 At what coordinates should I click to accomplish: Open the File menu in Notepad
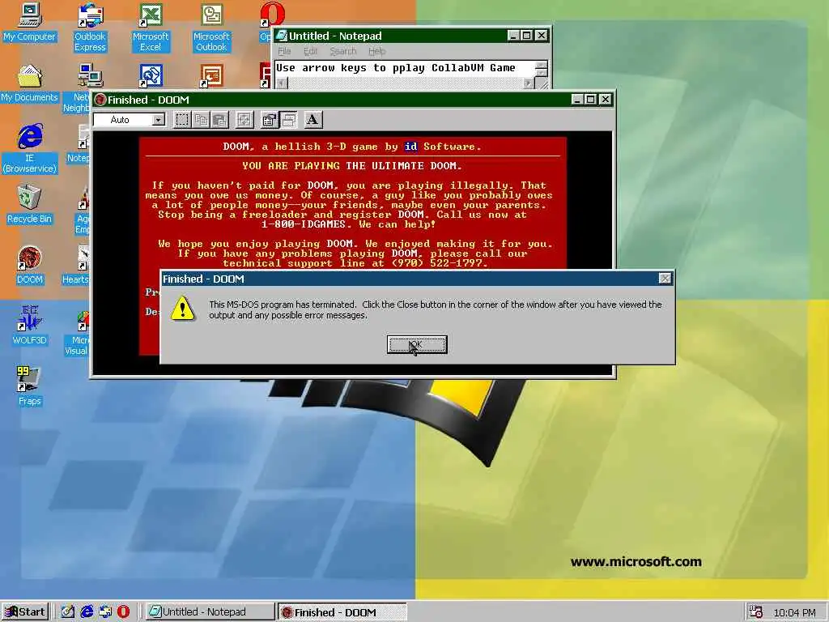point(284,51)
